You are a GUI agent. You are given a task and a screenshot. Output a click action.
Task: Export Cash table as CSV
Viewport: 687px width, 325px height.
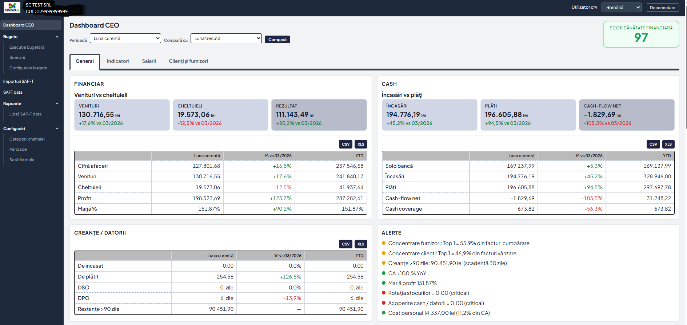coord(654,144)
